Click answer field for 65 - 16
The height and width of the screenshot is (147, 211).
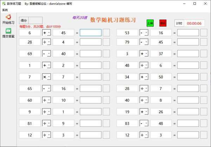[91, 88]
